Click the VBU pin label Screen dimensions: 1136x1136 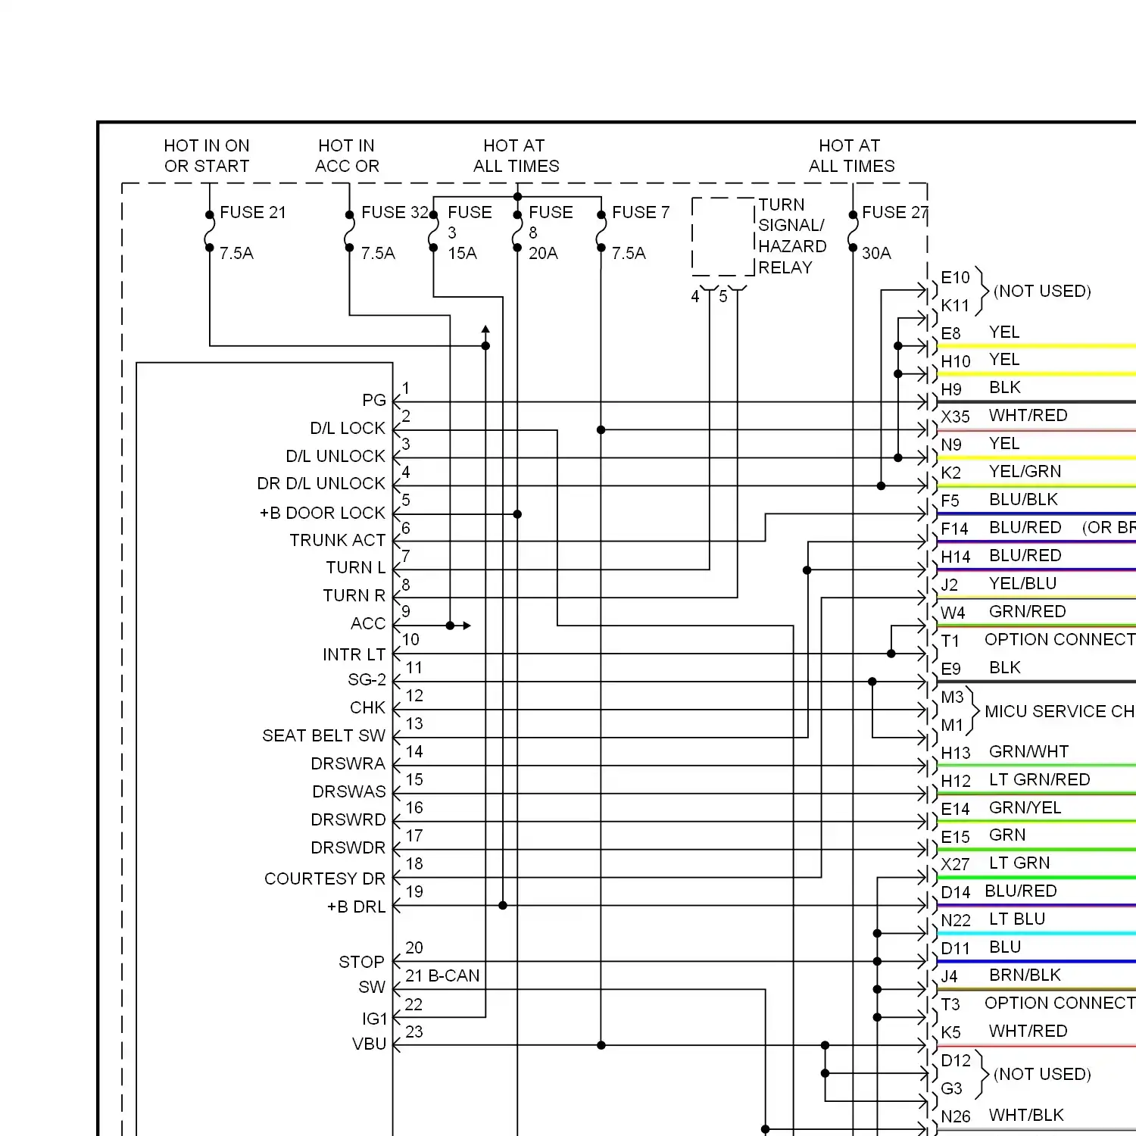pyautogui.click(x=370, y=1044)
